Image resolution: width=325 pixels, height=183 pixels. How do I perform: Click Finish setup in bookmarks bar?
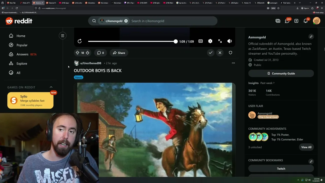(318, 12)
